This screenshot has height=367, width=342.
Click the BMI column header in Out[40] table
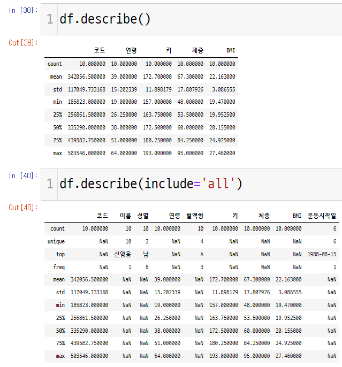click(297, 216)
